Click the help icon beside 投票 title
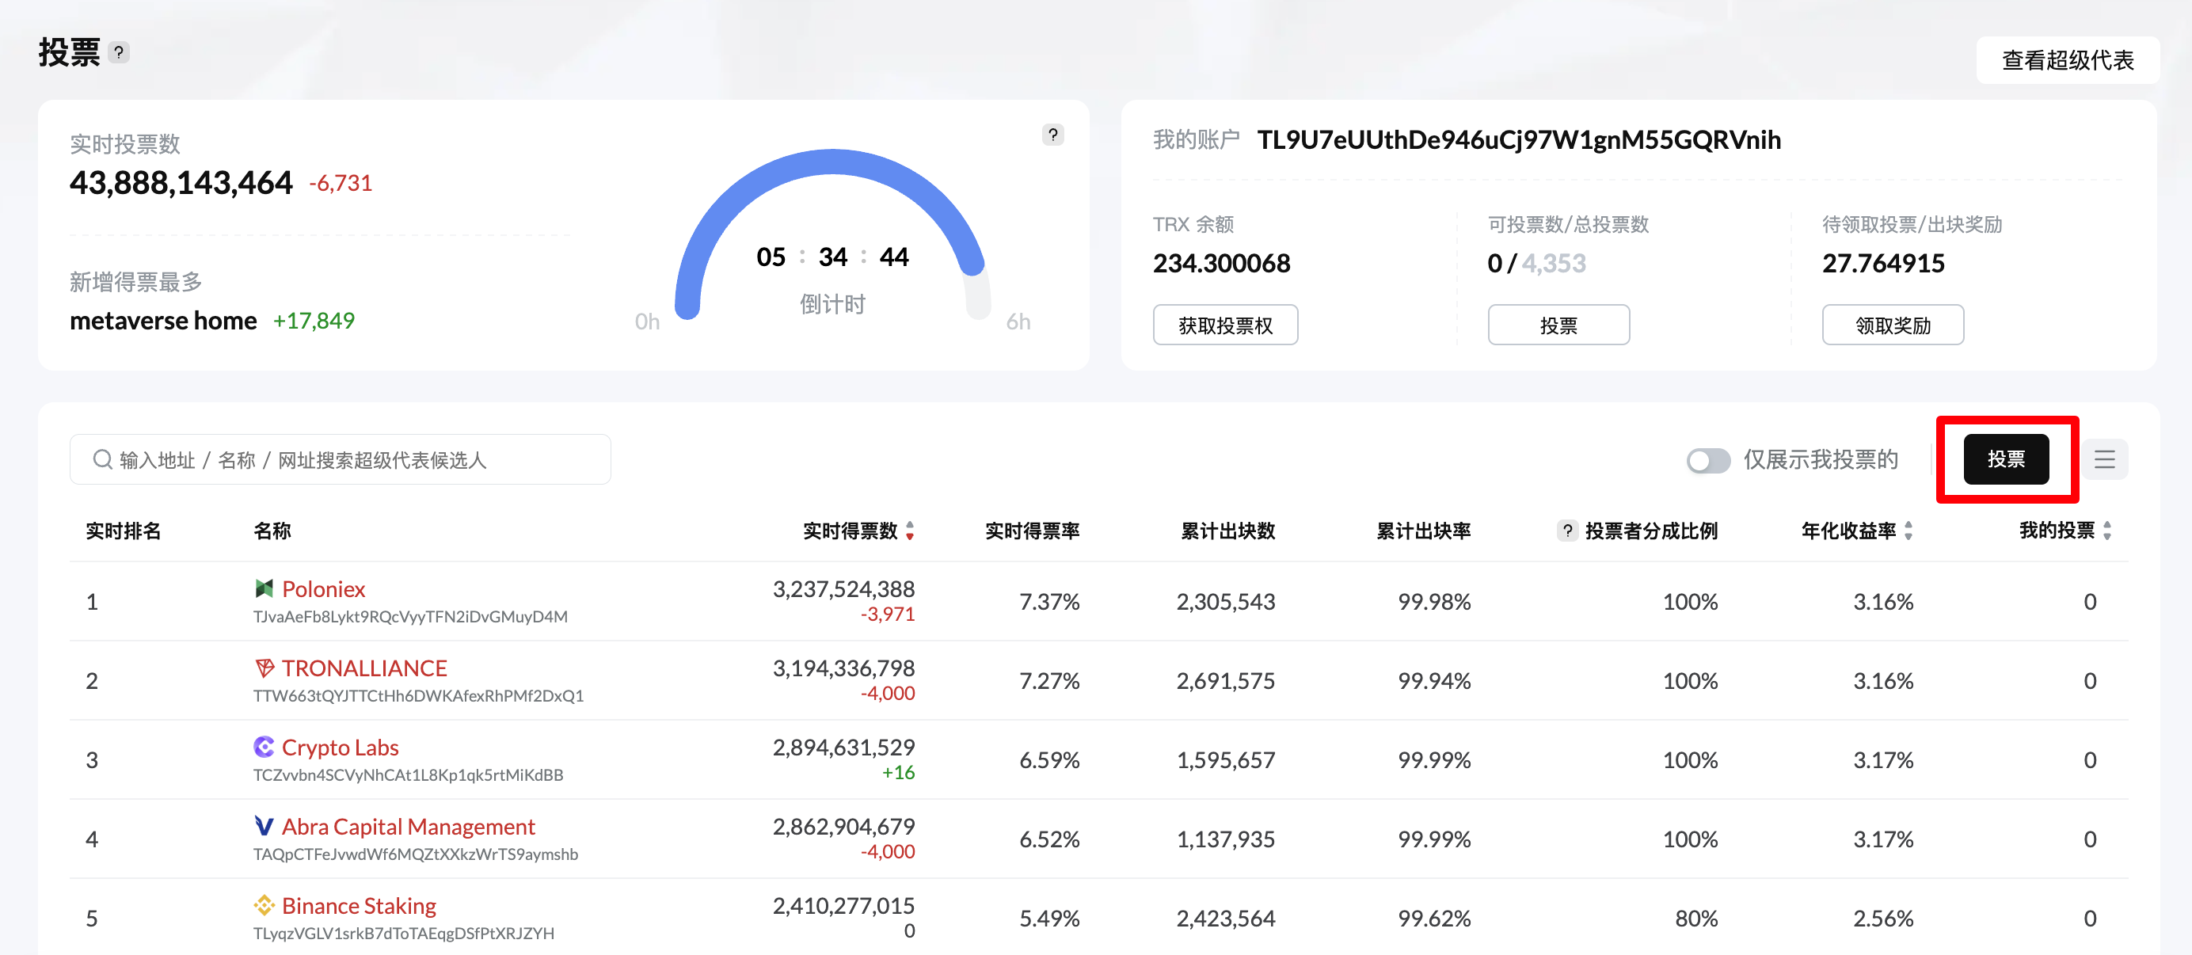Viewport: 2192px width, 955px height. point(119,53)
